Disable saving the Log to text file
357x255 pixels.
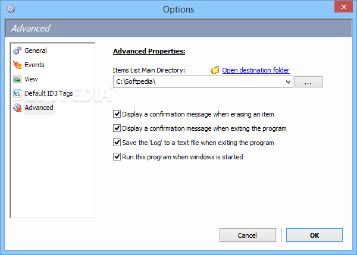pyautogui.click(x=117, y=143)
